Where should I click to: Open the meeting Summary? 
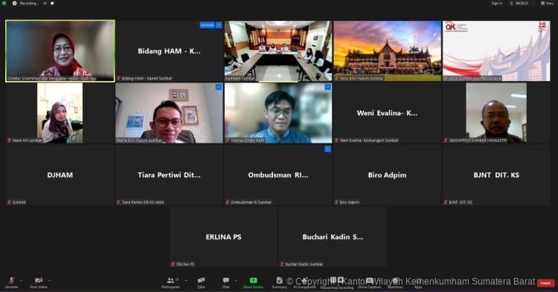(x=279, y=282)
